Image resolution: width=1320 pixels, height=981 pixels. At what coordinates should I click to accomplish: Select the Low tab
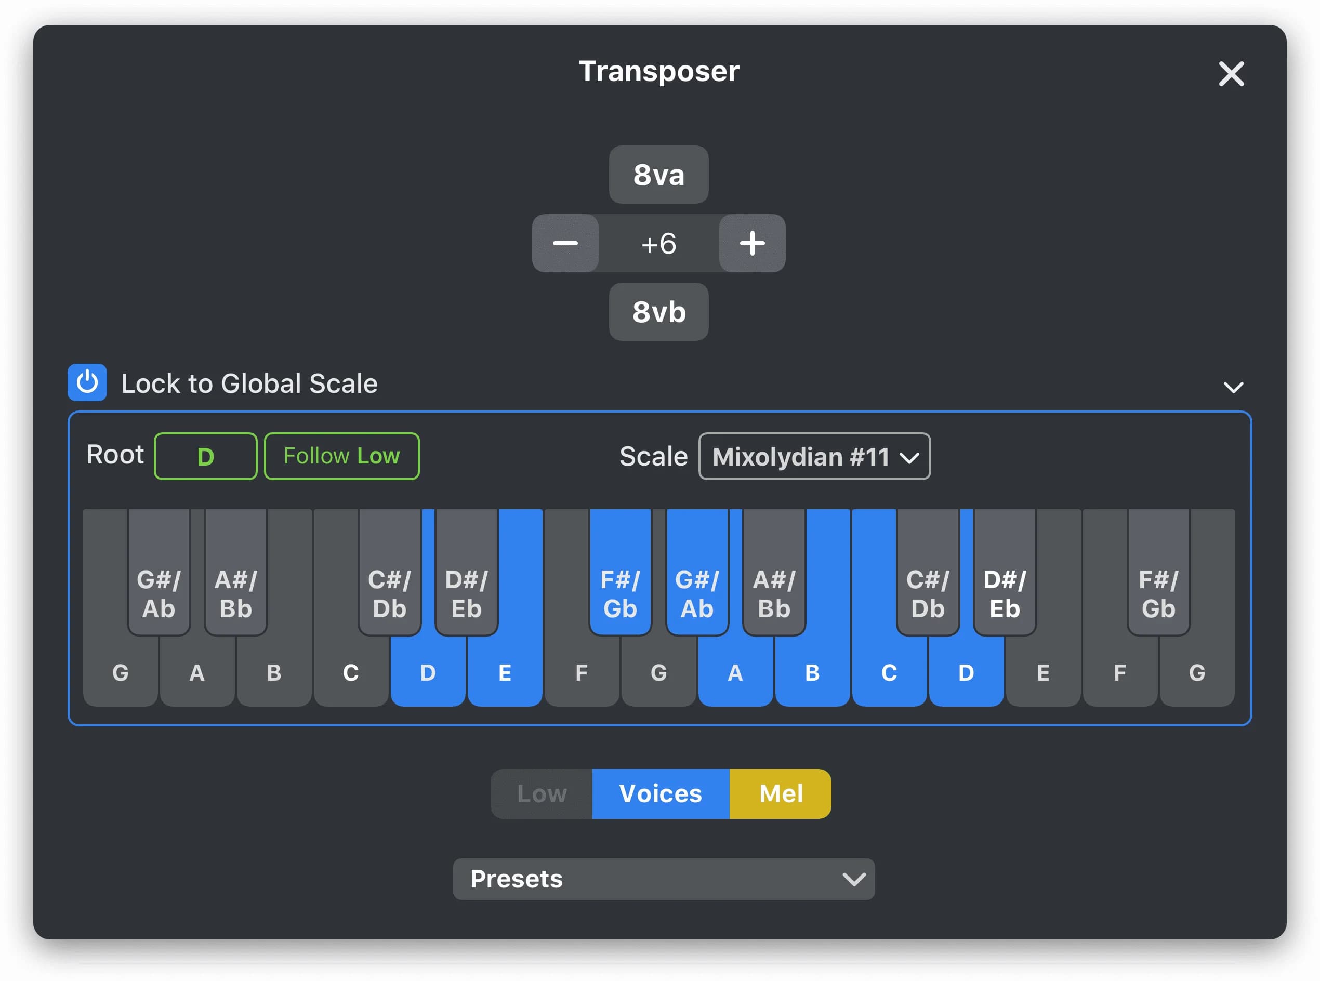[x=542, y=793]
